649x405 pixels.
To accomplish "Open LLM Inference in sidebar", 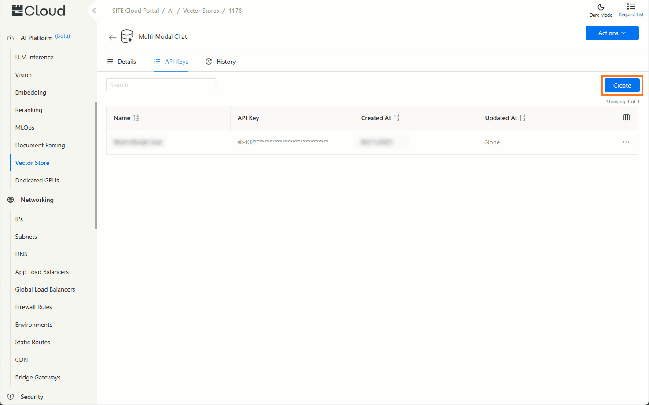I will point(34,57).
